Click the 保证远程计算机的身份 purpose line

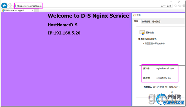click(155, 44)
